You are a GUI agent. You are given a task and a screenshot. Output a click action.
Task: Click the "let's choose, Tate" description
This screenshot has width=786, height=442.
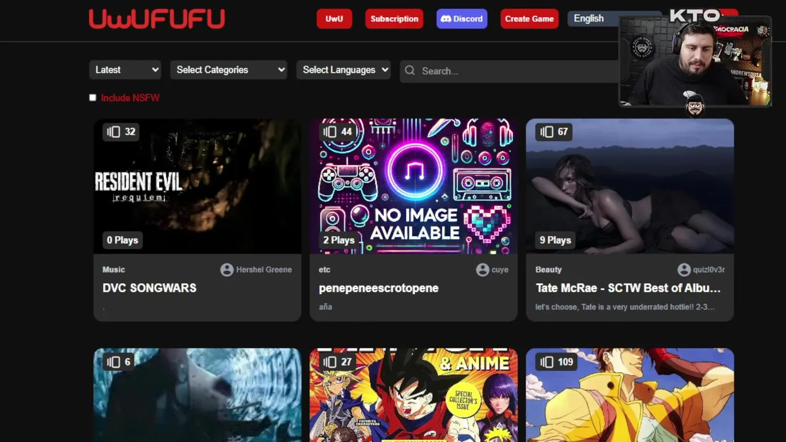625,307
